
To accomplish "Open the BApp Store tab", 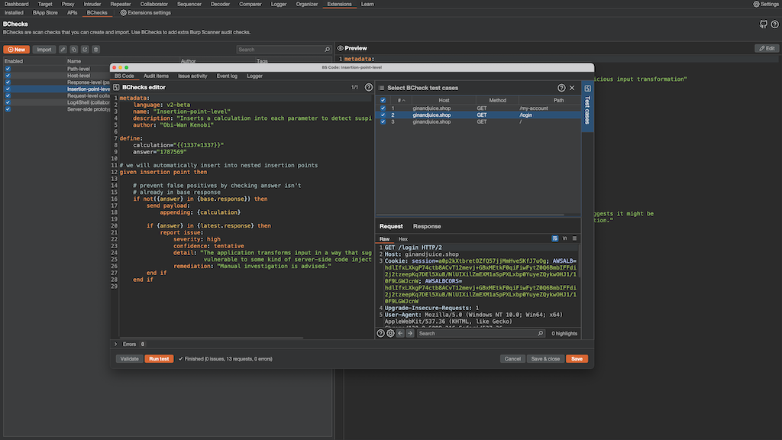I will (x=45, y=13).
